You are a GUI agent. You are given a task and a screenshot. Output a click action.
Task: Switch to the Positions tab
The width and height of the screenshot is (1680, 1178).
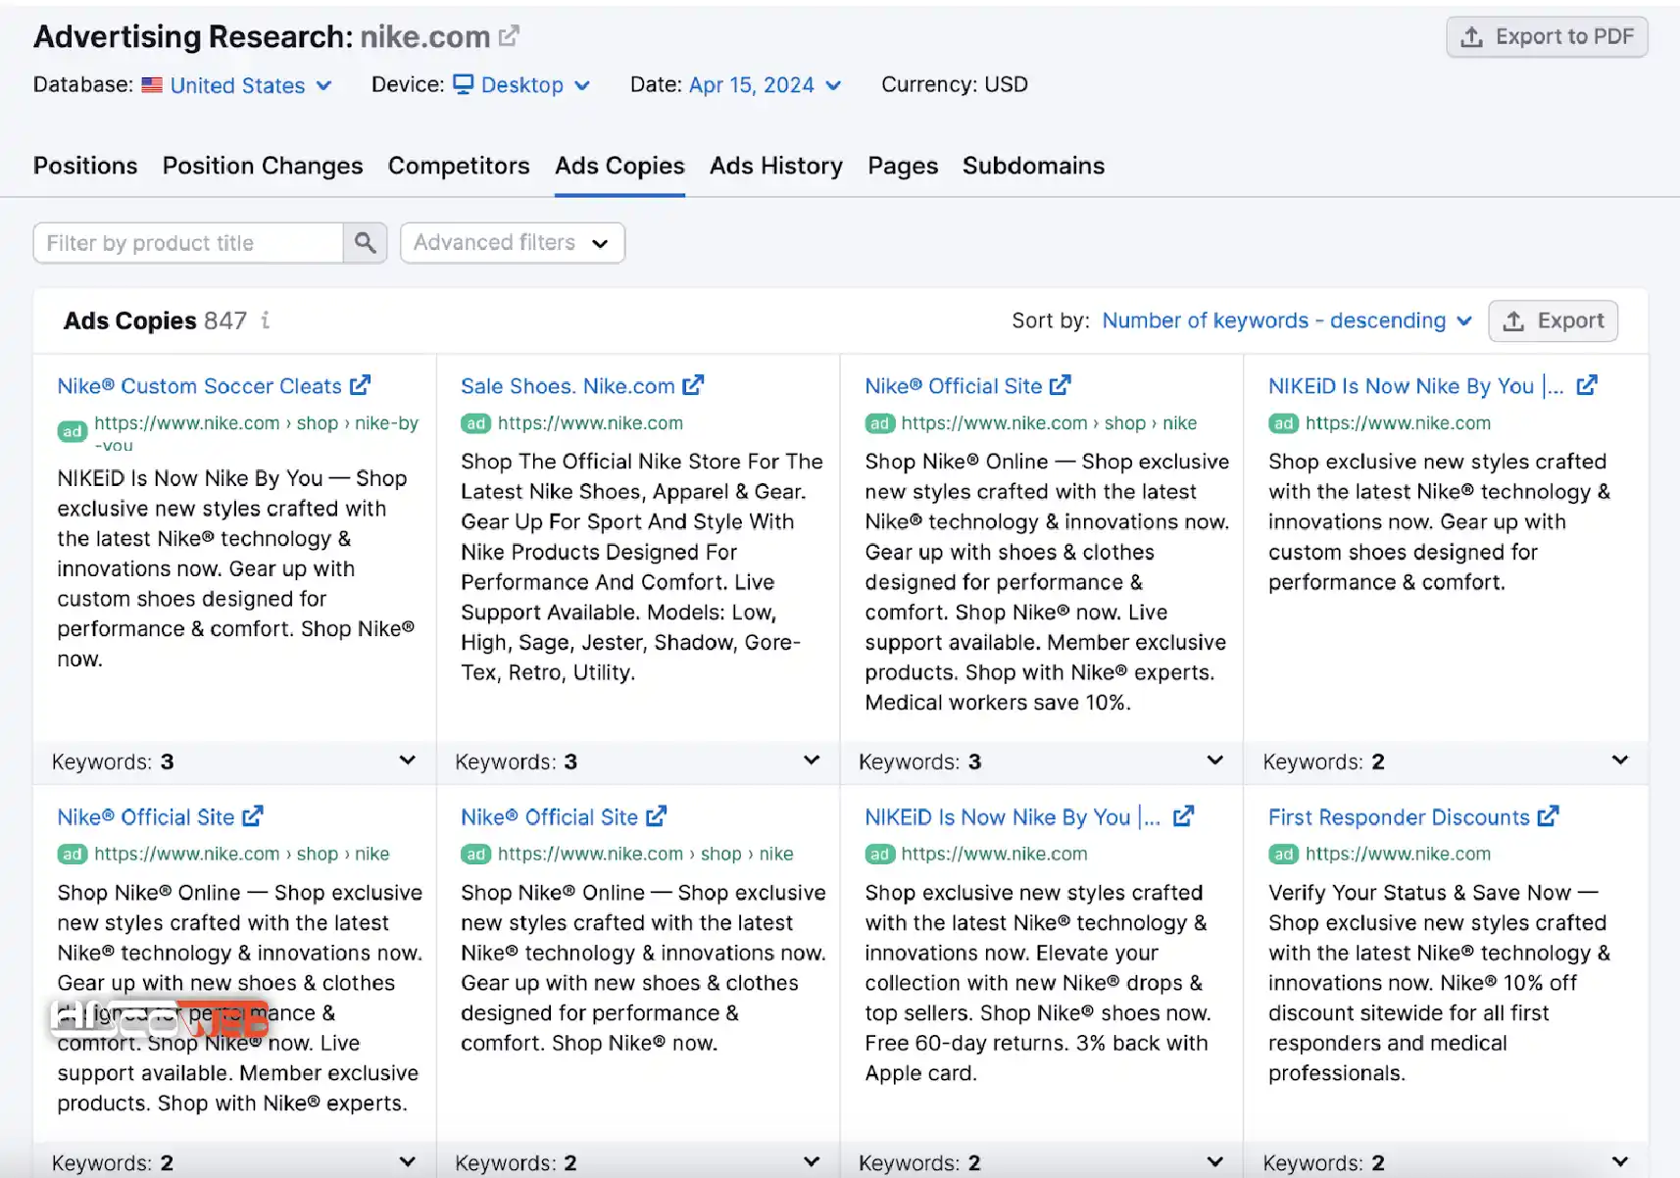[x=85, y=166]
